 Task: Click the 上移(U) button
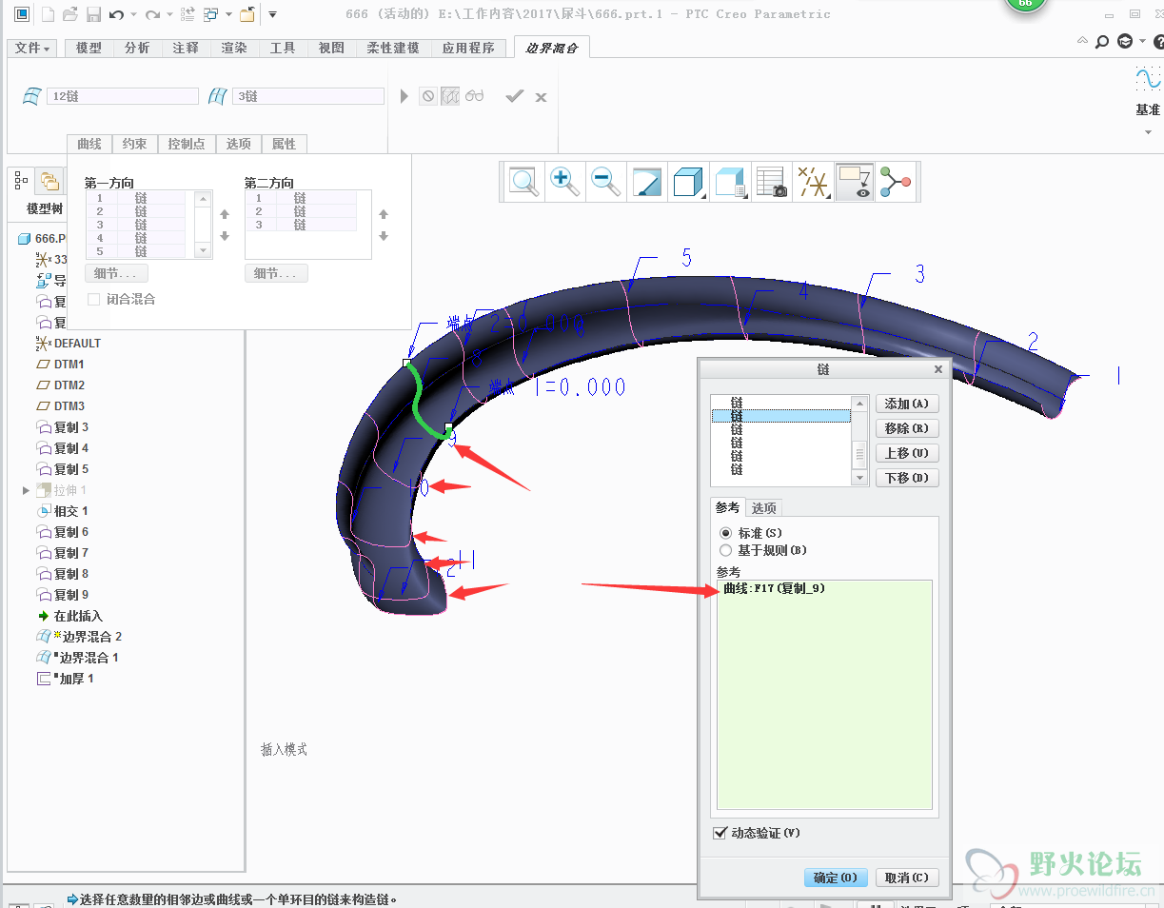[x=907, y=453]
